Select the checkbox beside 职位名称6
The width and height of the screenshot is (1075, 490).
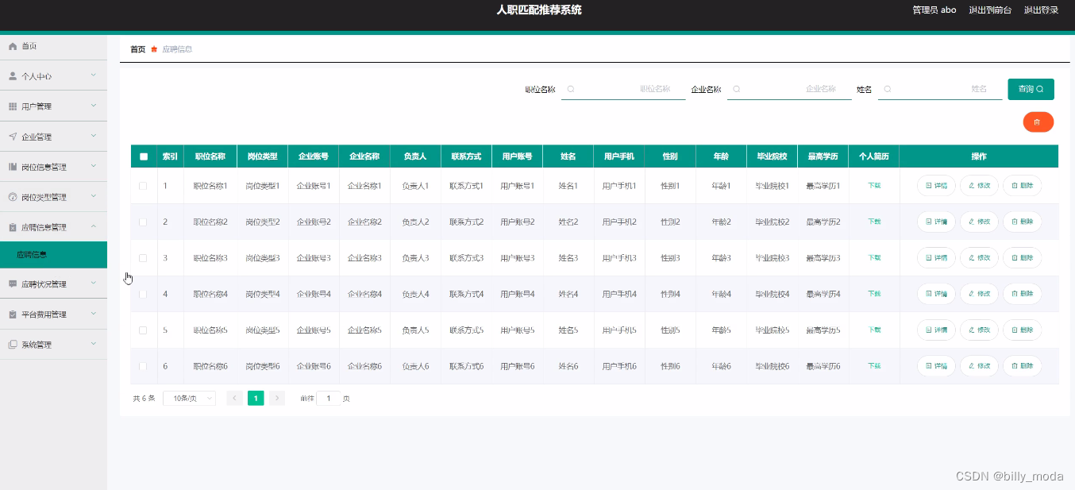pos(144,366)
